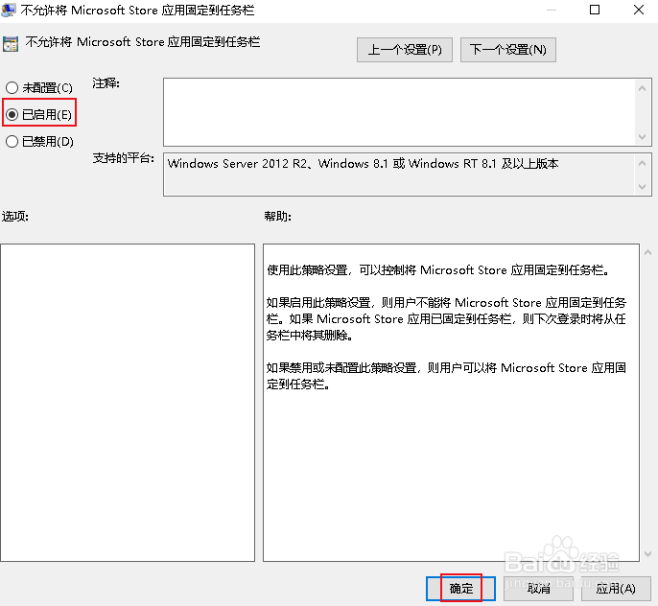Screen dimensions: 658x606
Task: Click inside the 注释 comment text box
Action: 399,112
